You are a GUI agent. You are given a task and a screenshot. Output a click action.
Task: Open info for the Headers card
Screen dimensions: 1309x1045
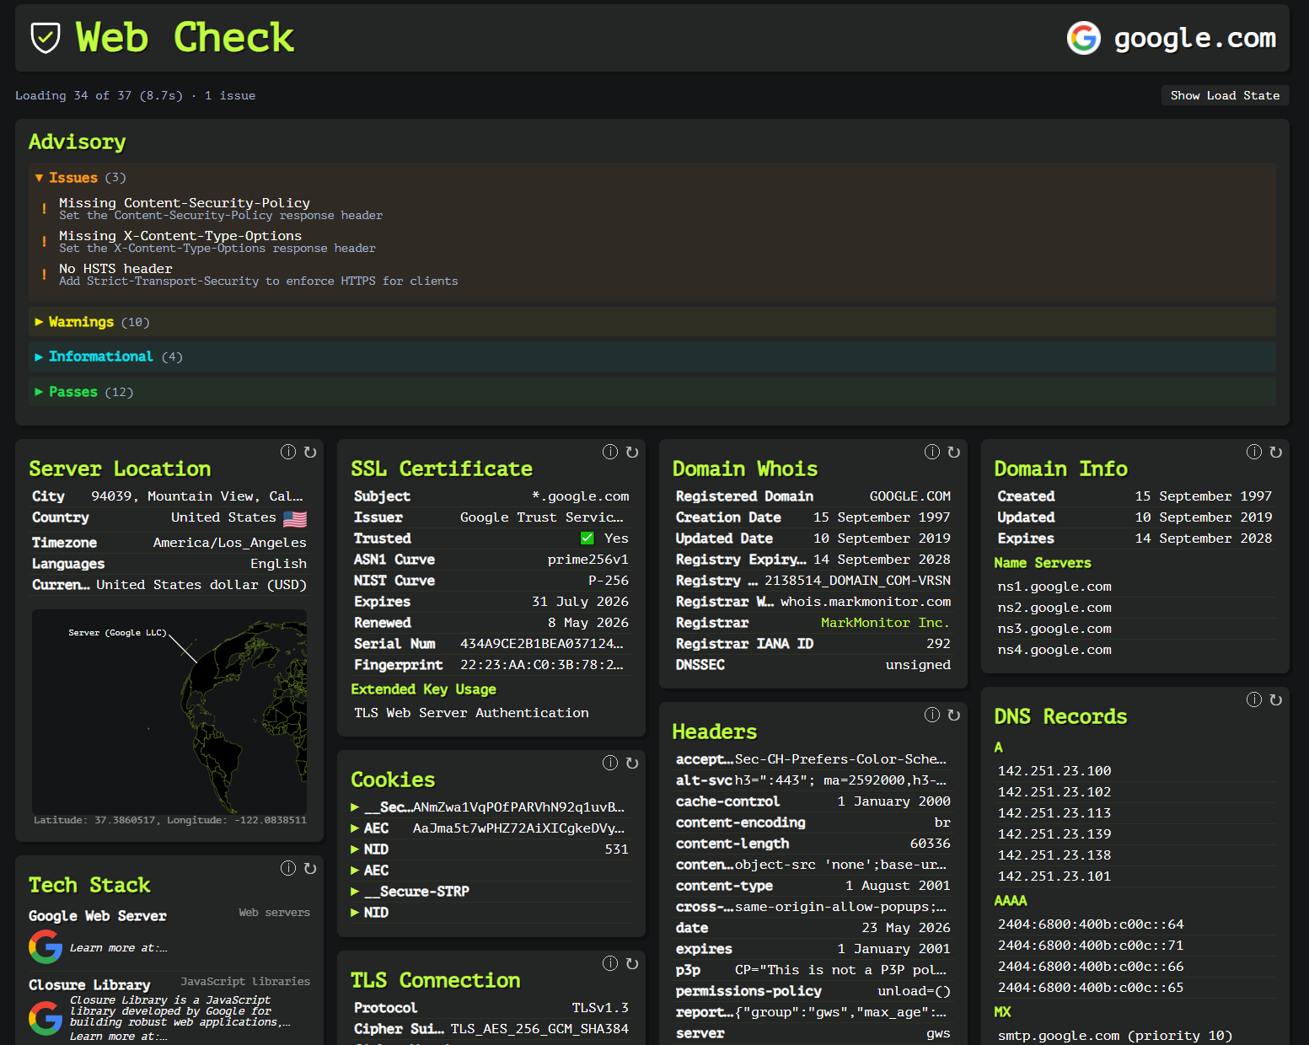[932, 715]
